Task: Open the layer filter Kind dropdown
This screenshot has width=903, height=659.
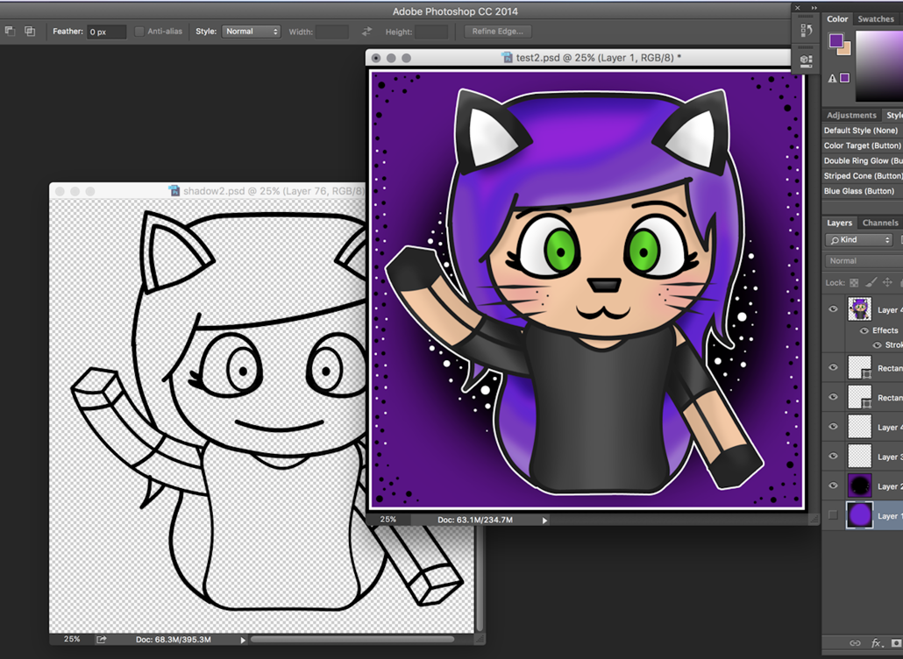Action: [860, 240]
